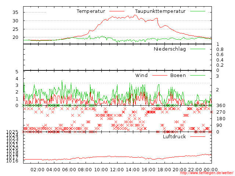Click the Niederschlag legend label

pos(170,49)
